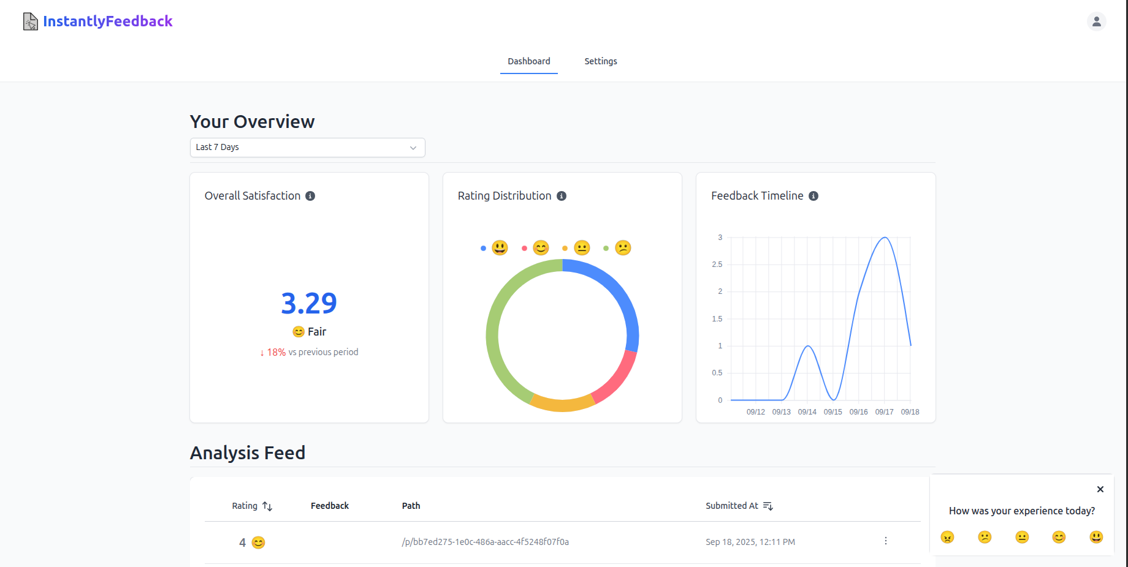1128x567 pixels.
Task: Switch to the Dashboard tab
Action: pos(528,61)
